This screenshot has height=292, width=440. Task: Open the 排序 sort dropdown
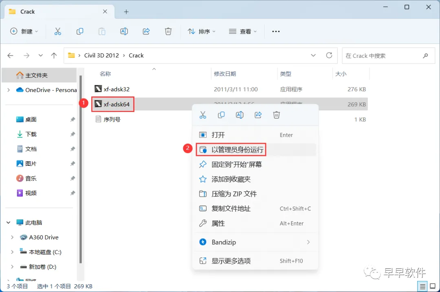coord(202,31)
